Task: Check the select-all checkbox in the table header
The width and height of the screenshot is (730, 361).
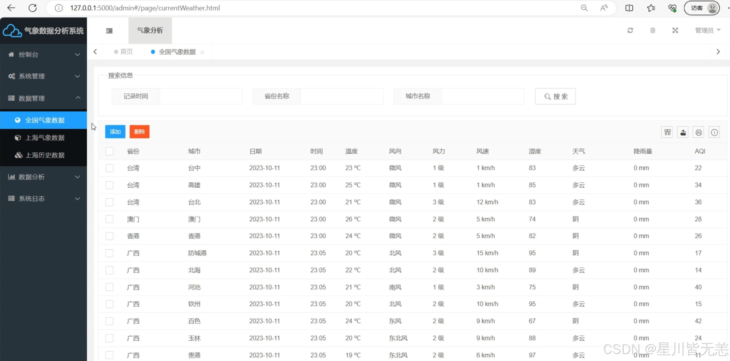Action: [109, 151]
